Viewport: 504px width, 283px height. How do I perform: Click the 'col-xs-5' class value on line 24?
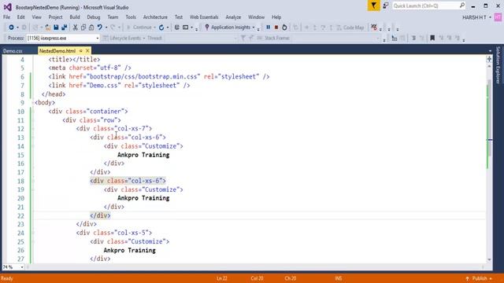[x=132, y=233]
